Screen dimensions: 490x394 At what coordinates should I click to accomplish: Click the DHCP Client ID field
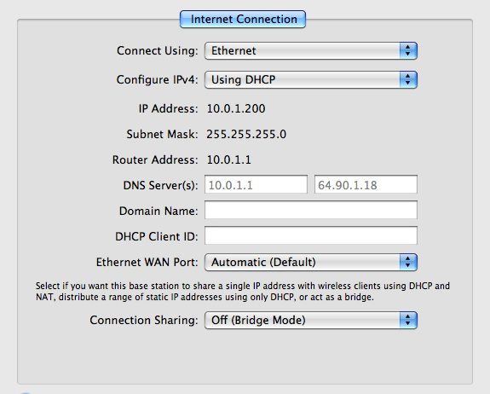pyautogui.click(x=311, y=235)
